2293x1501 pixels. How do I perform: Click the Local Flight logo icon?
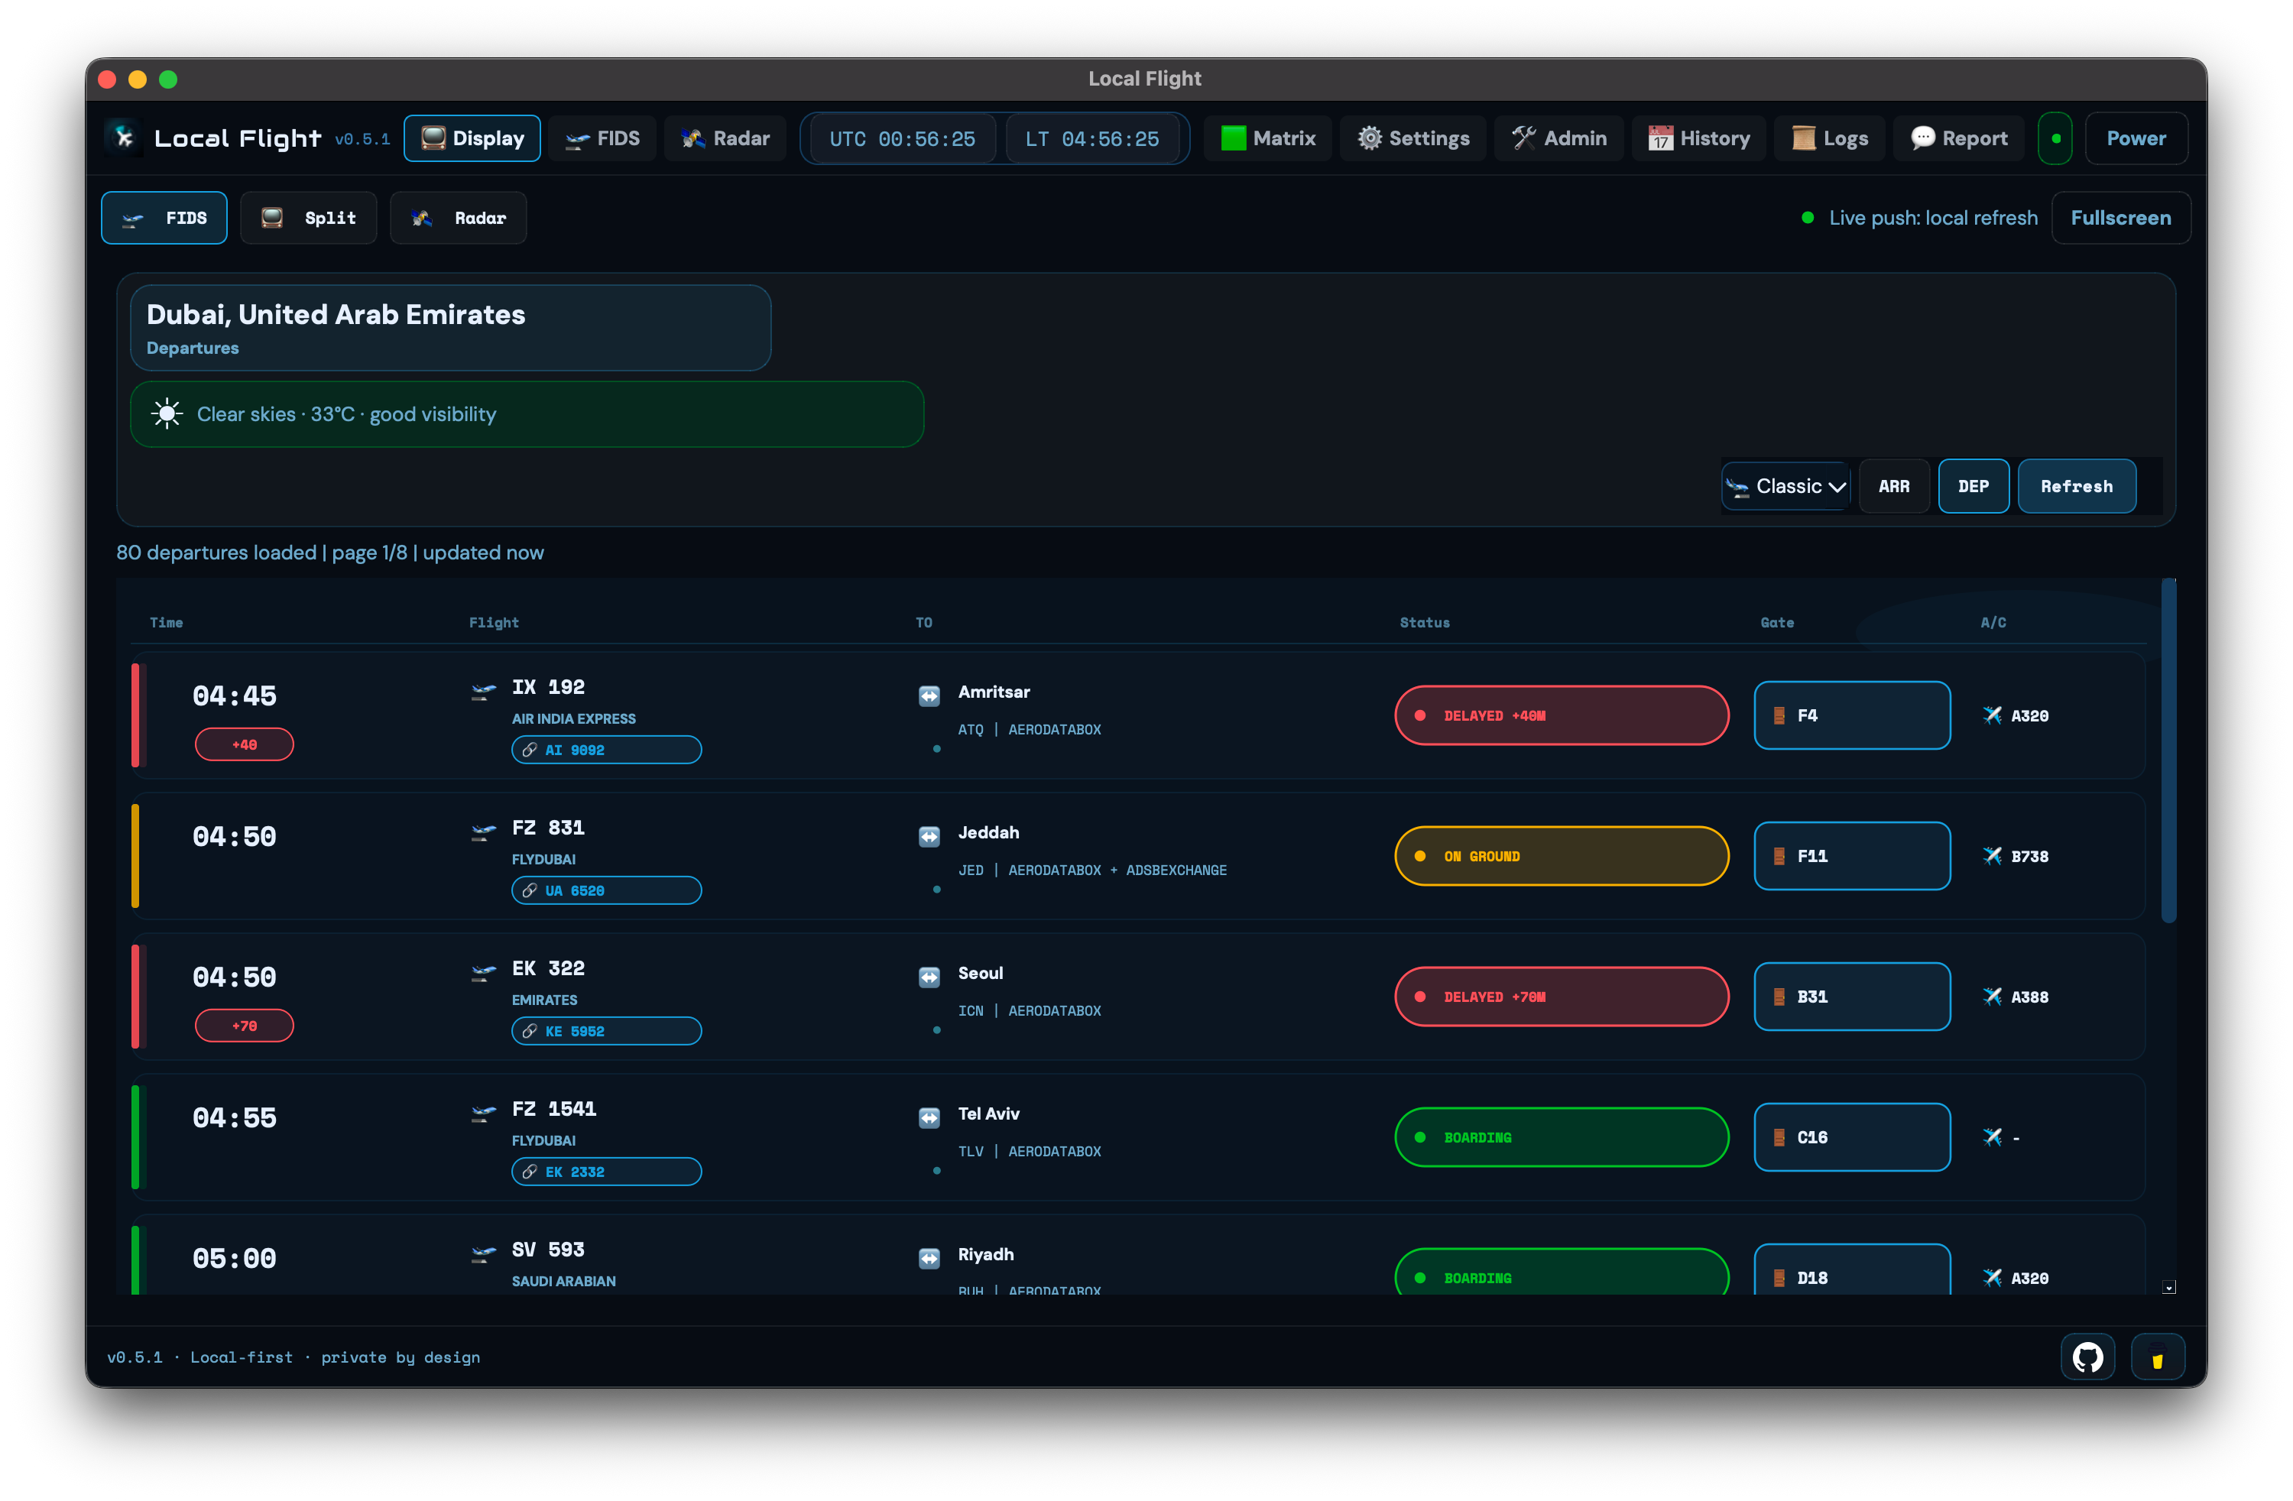coord(125,138)
